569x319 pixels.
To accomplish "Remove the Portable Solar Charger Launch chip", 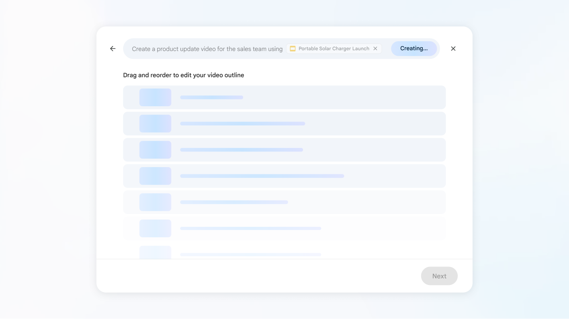I will [375, 48].
